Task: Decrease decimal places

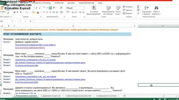Action: click(83, 12)
